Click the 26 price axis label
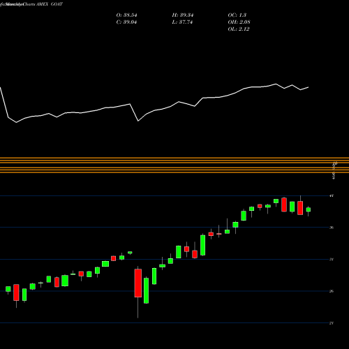 click(x=332, y=291)
